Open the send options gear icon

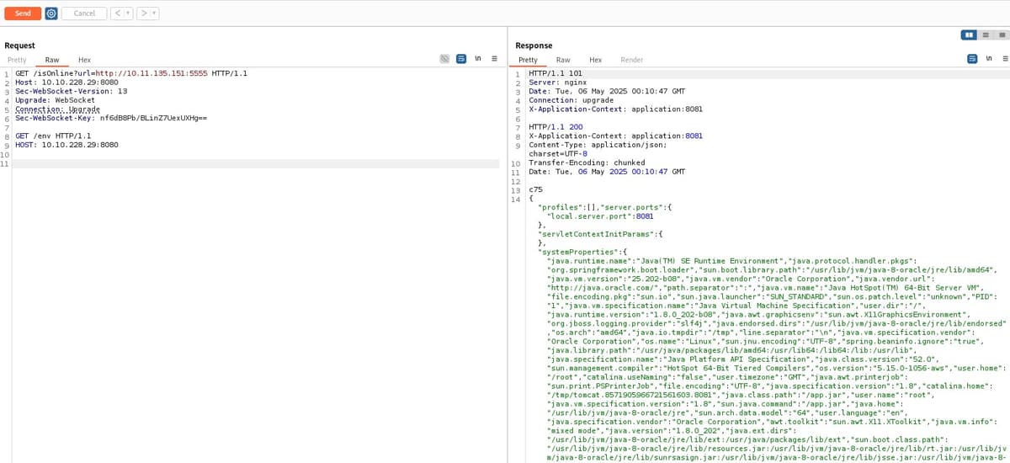tap(51, 13)
